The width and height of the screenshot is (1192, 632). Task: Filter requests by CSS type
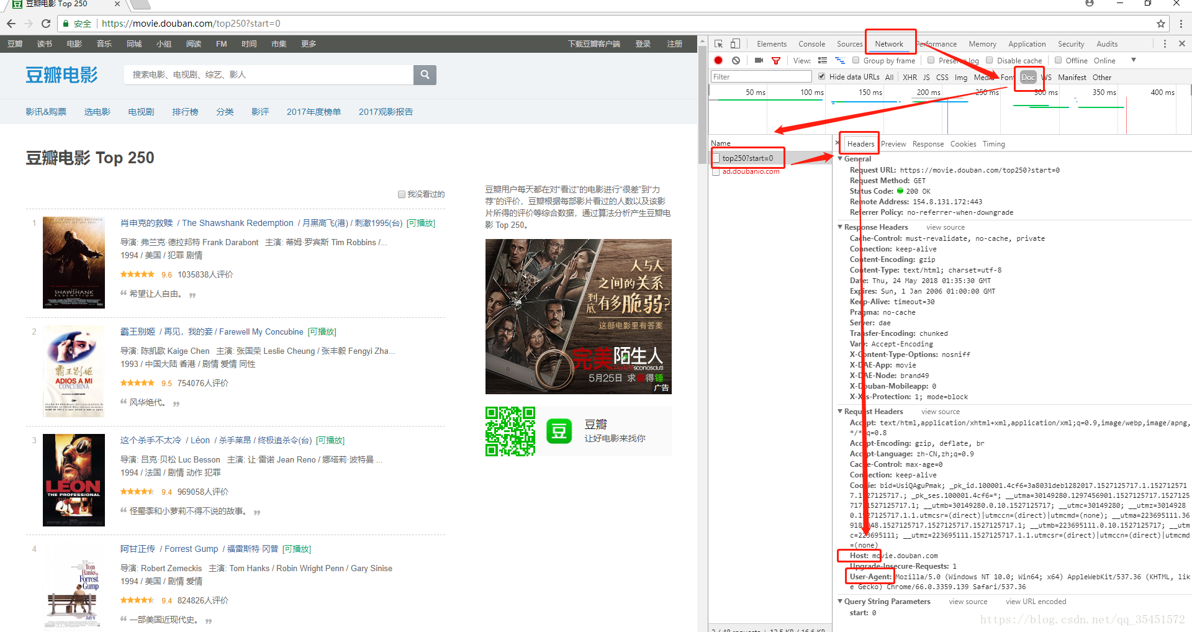pyautogui.click(x=942, y=77)
